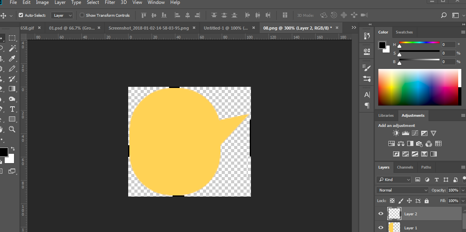Toggle lock image pixels brush icon
This screenshot has width=466, height=232.
tap(401, 201)
